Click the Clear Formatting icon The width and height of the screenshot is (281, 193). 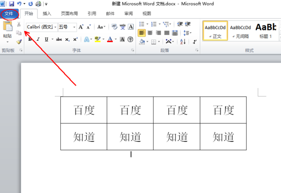[x=114, y=27]
